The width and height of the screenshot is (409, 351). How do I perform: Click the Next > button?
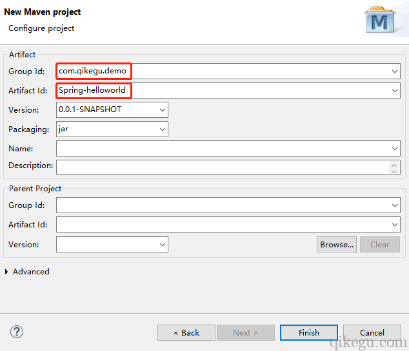click(x=246, y=332)
